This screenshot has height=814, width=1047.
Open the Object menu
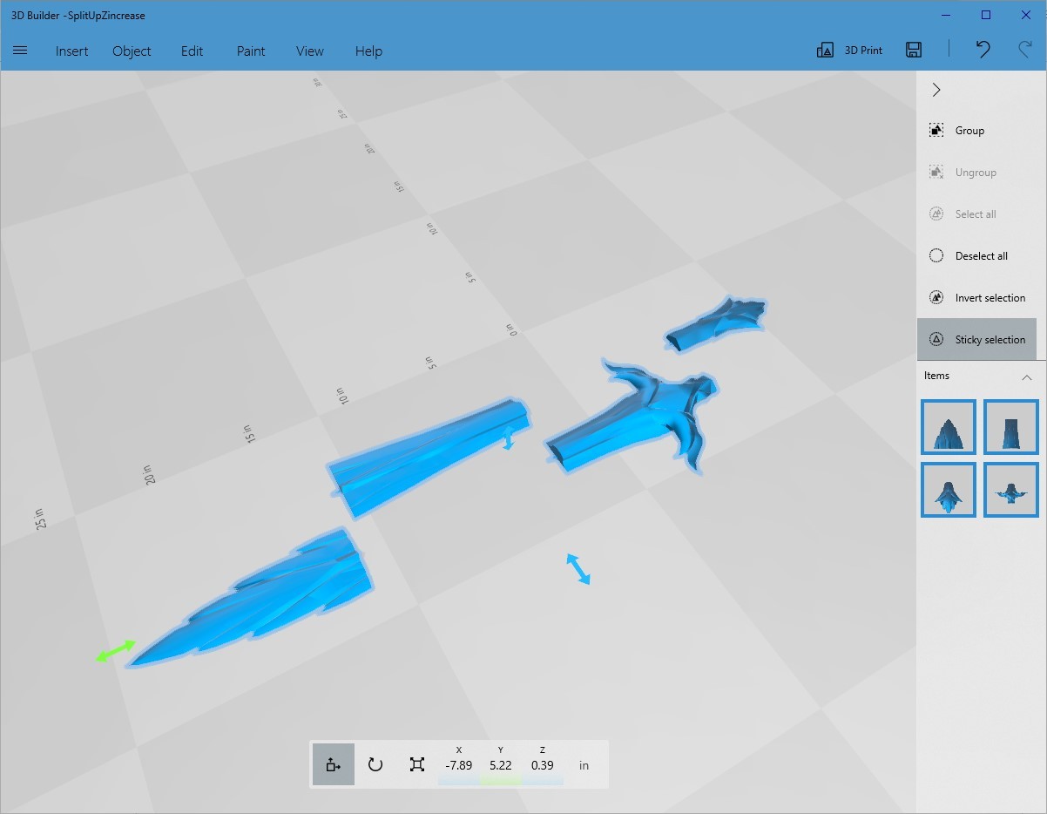tap(132, 51)
